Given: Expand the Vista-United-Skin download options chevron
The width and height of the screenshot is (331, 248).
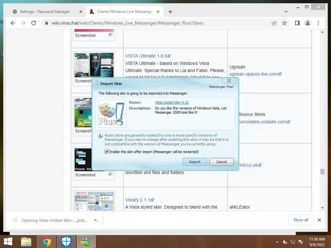Looking at the screenshot, I should click(95, 220).
